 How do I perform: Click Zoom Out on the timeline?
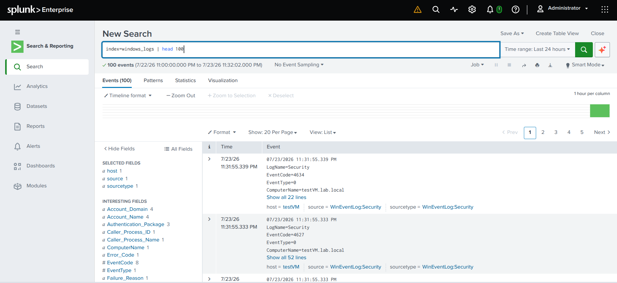coord(181,96)
